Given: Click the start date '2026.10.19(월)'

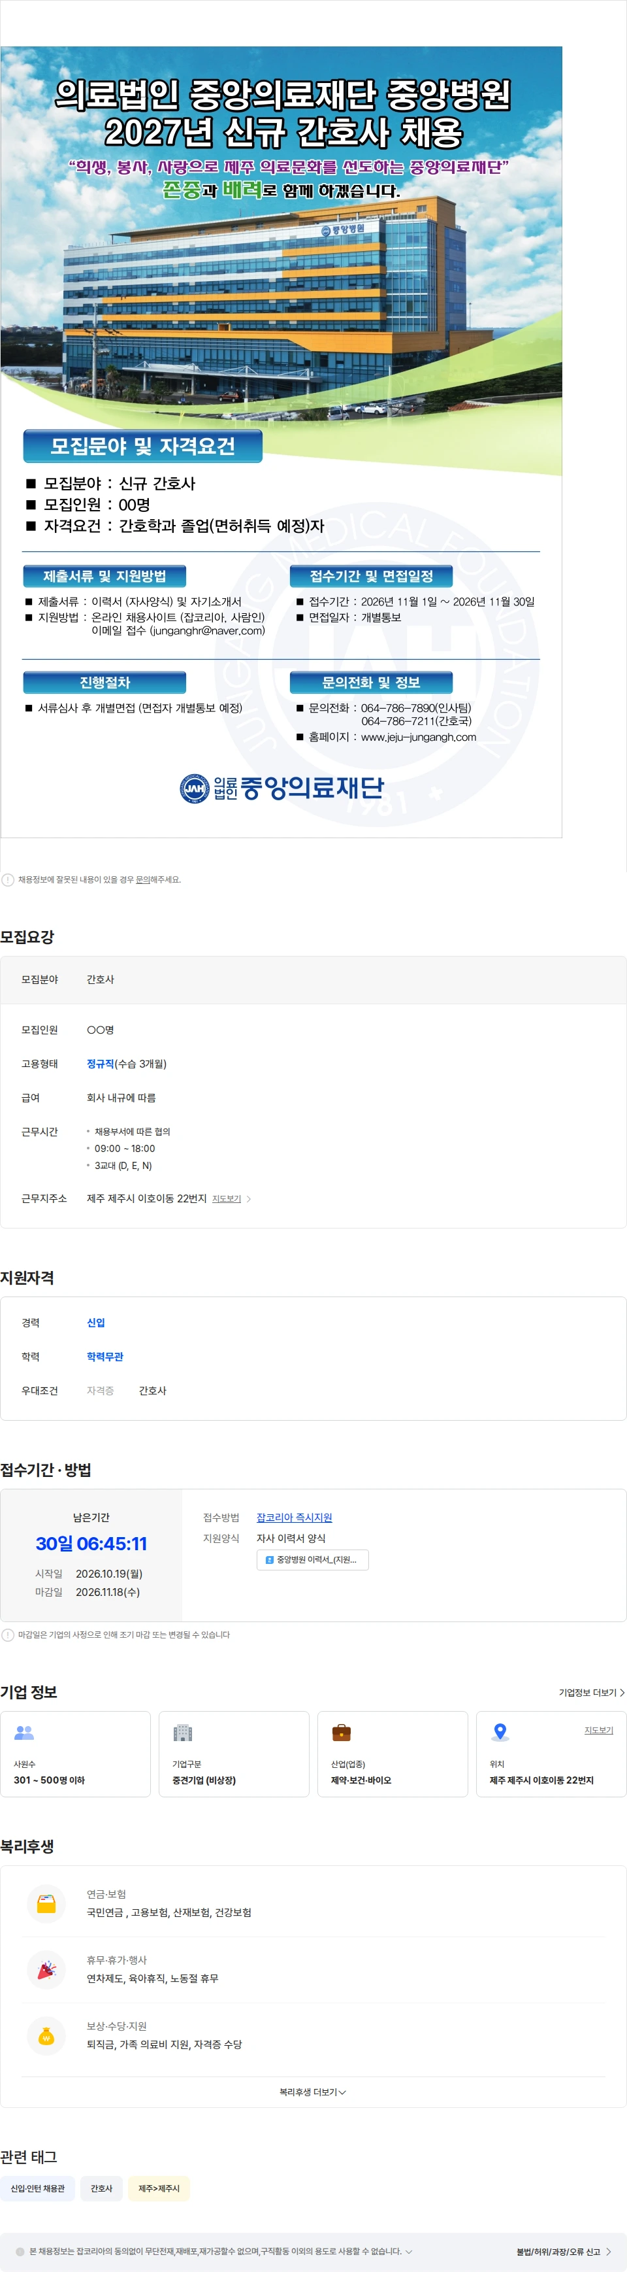Looking at the screenshot, I should click(x=109, y=1574).
